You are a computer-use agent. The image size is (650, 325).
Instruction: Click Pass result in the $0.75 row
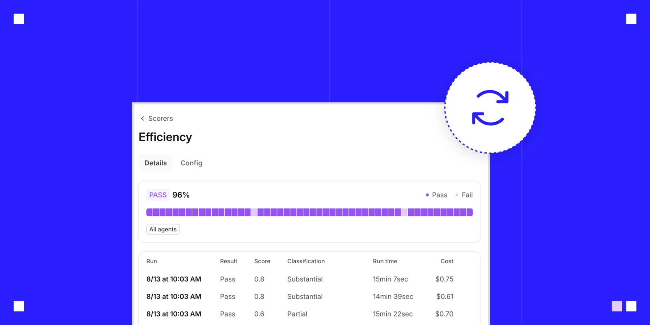227,279
